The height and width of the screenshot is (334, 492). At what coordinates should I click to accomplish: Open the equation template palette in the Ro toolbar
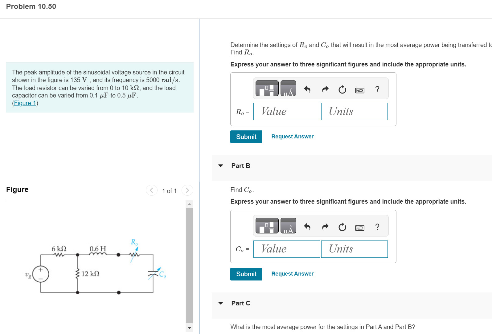[266, 88]
